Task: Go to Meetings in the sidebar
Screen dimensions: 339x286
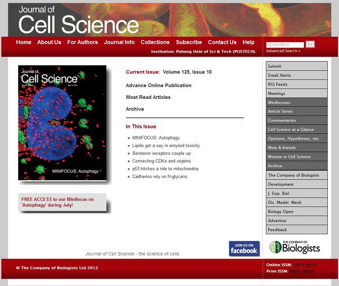Action: coord(297,93)
